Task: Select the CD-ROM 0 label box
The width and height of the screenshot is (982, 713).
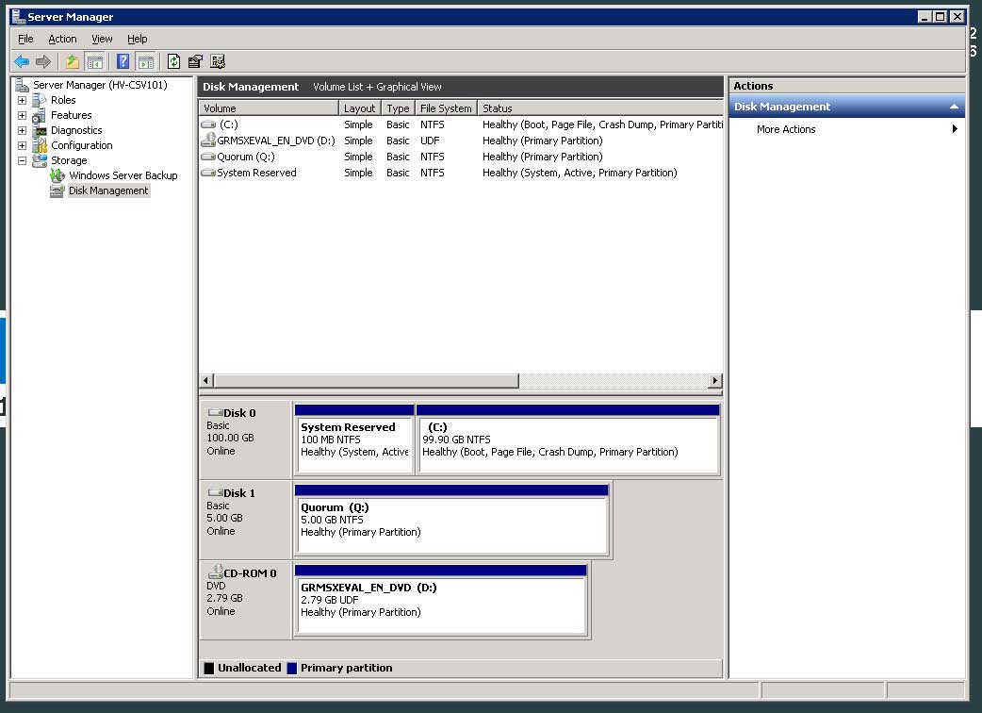Action: pyautogui.click(x=245, y=600)
